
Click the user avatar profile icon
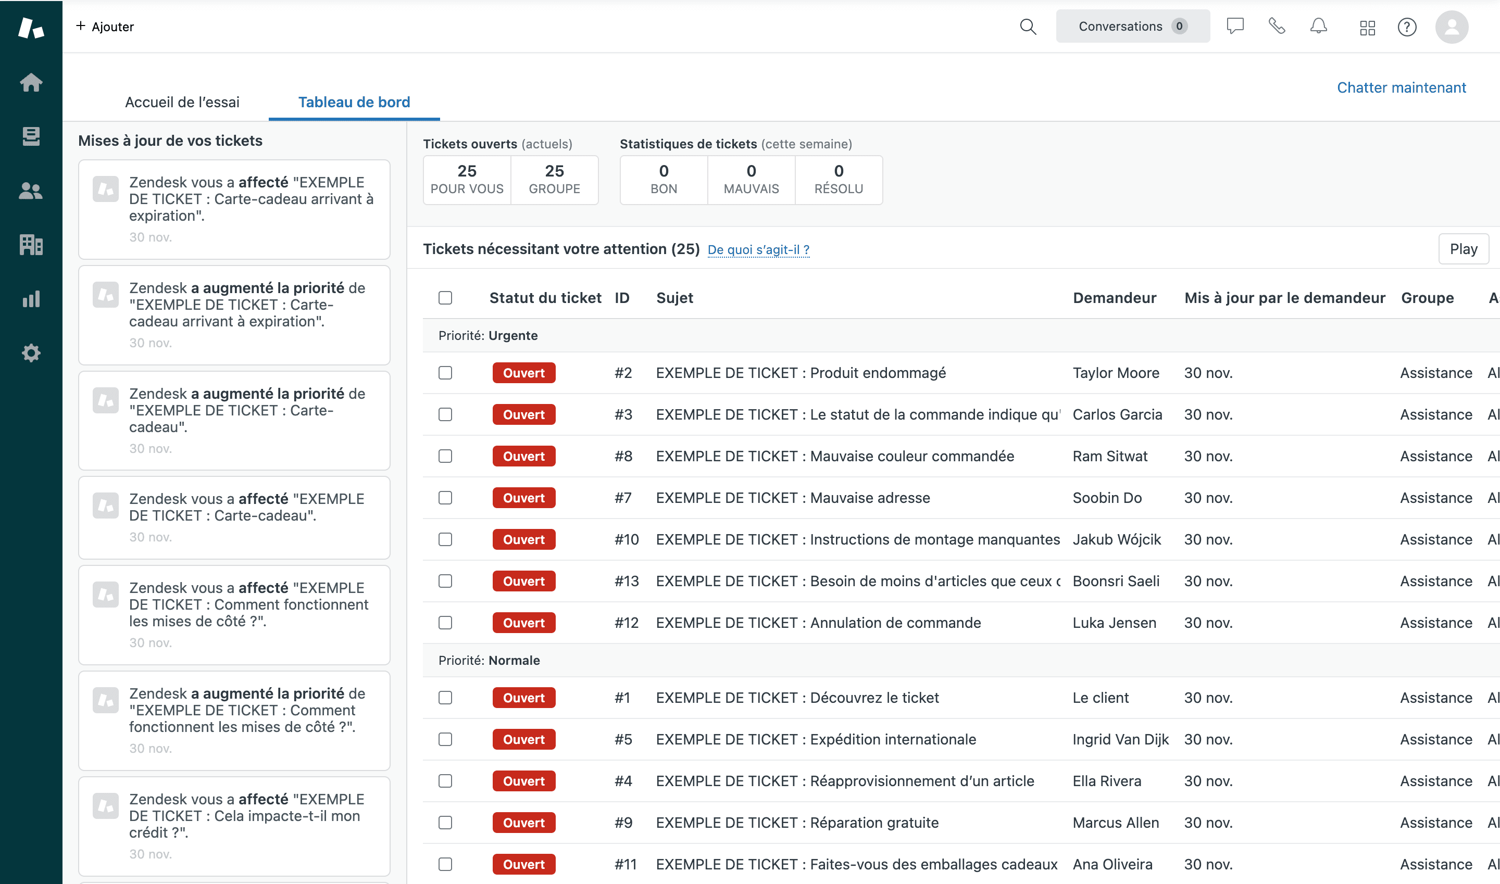click(x=1454, y=27)
